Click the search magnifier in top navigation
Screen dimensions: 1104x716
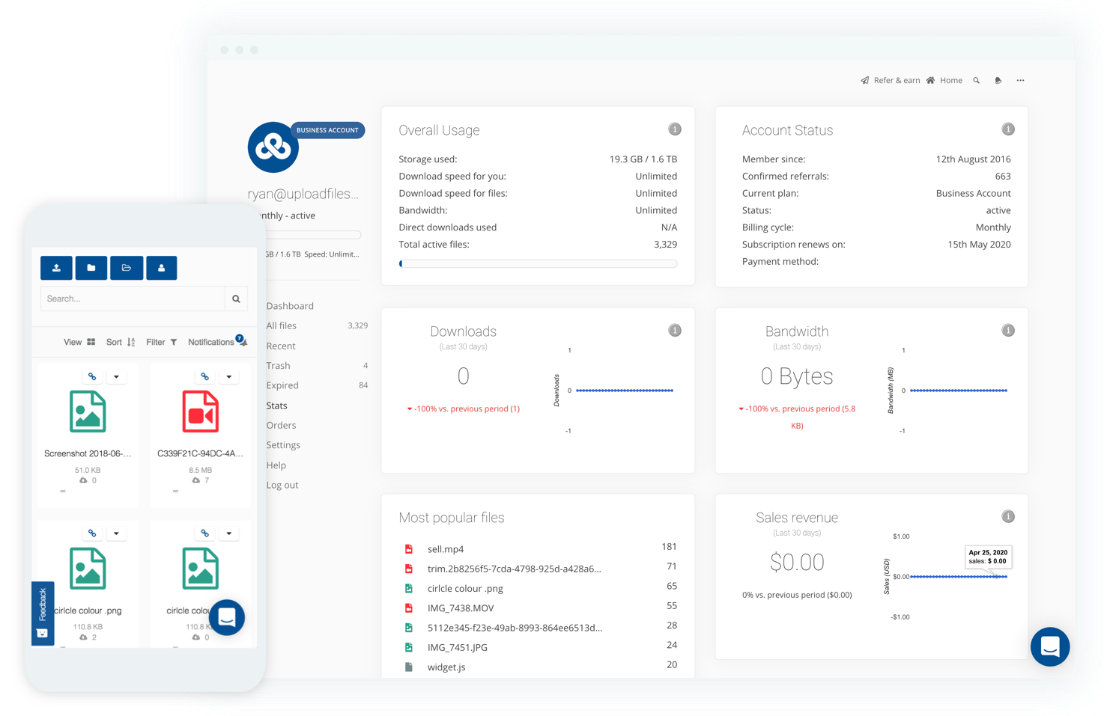pyautogui.click(x=976, y=81)
